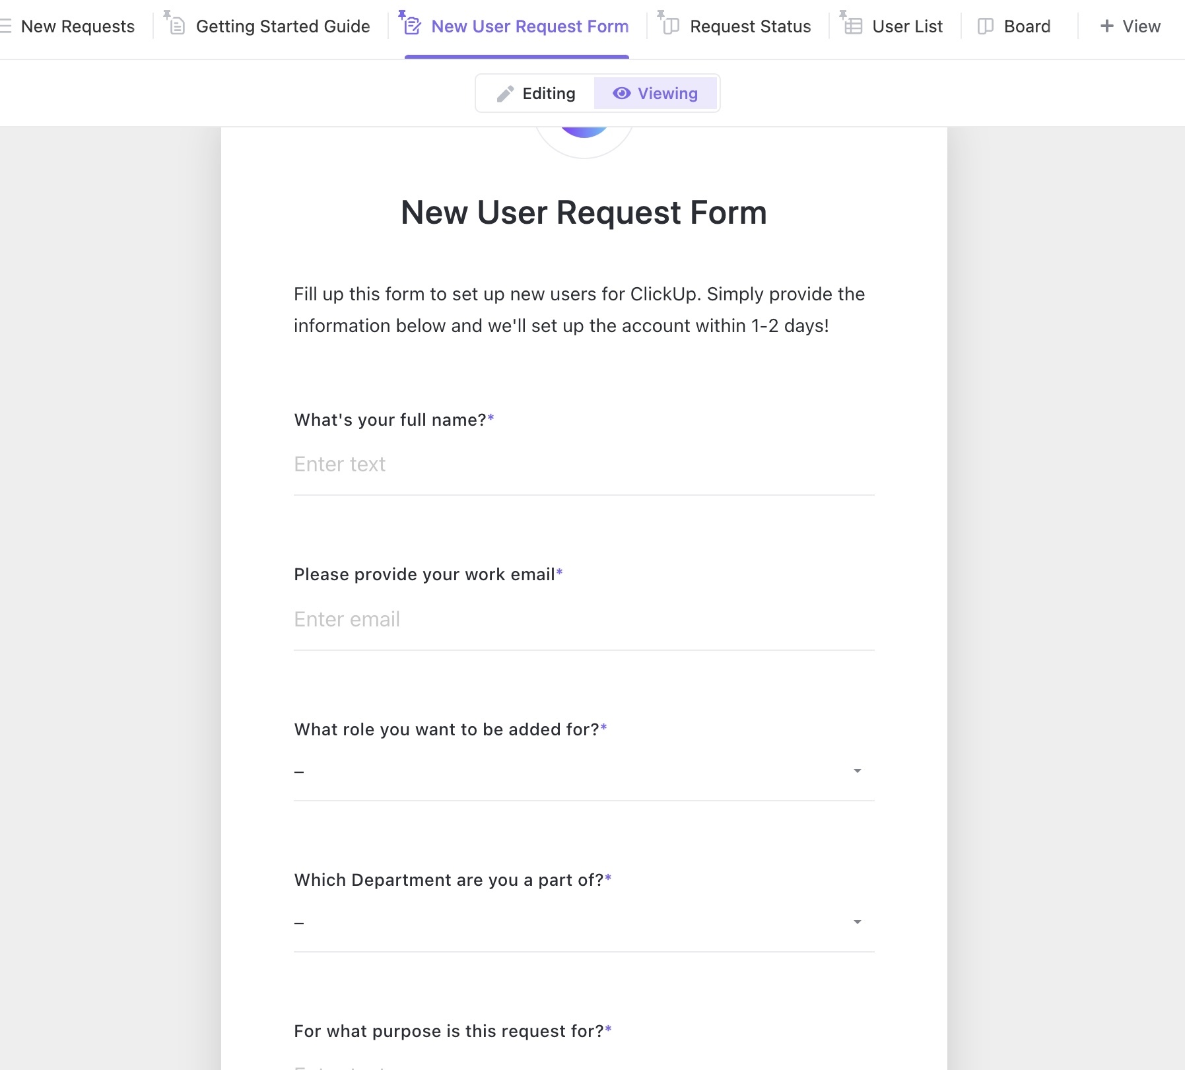Viewport: 1185px width, 1070px height.
Task: Expand the Department dropdown arrow
Action: [x=857, y=922]
